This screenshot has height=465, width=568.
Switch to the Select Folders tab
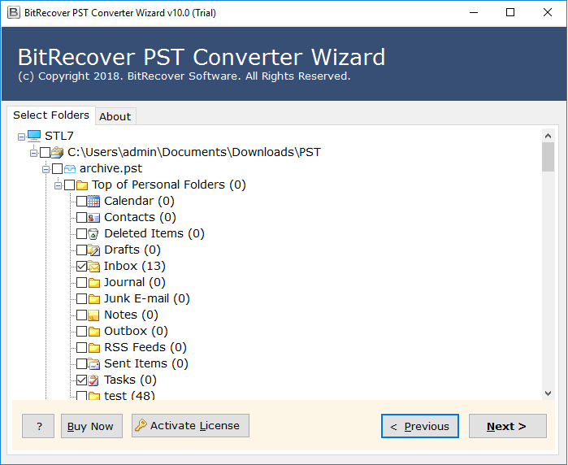pos(51,115)
